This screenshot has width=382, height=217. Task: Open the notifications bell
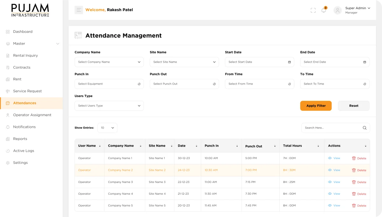pos(324,10)
